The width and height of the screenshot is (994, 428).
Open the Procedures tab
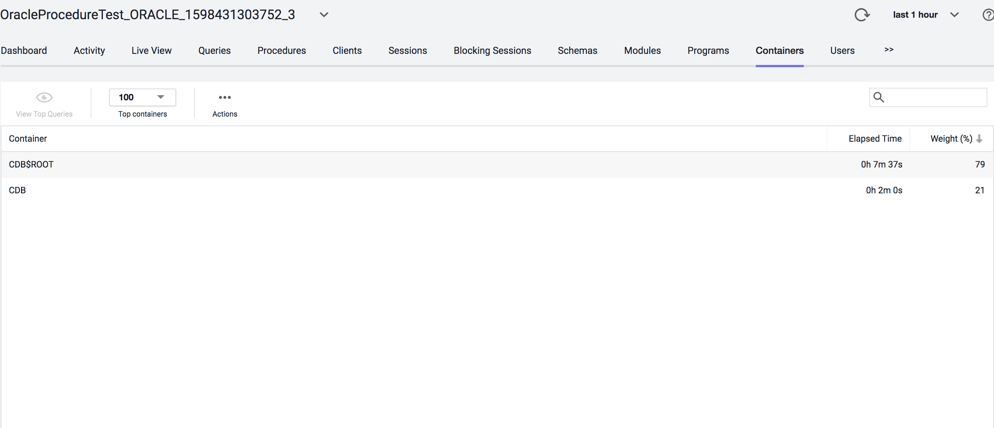[281, 51]
